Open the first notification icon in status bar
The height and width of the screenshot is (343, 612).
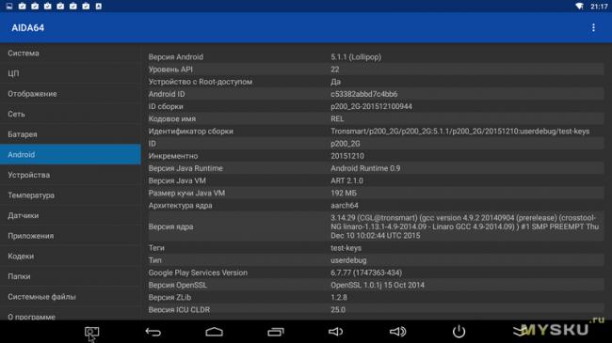pyautogui.click(x=9, y=6)
